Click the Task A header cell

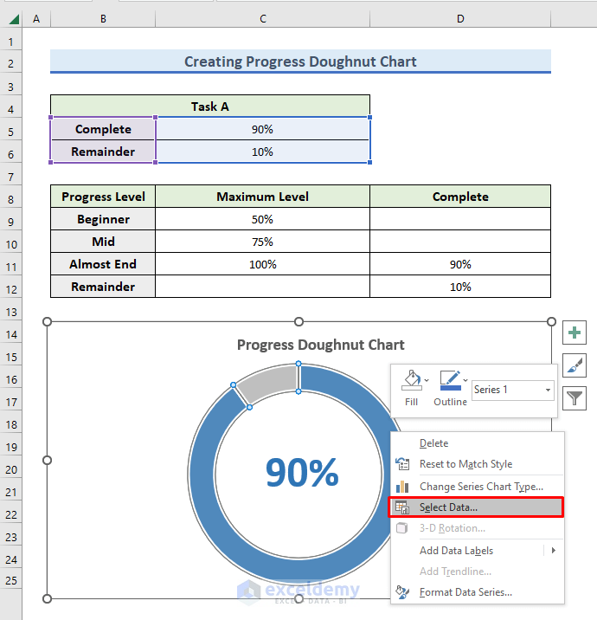pos(210,107)
